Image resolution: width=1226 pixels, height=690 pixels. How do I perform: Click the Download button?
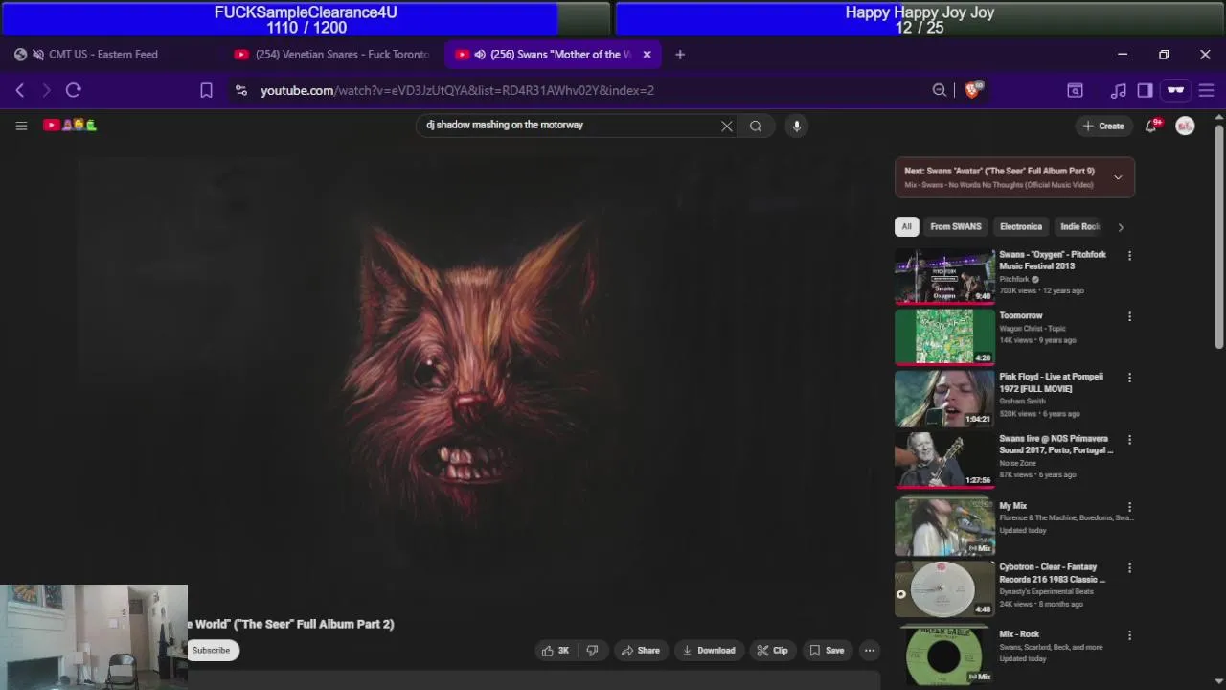coord(708,651)
